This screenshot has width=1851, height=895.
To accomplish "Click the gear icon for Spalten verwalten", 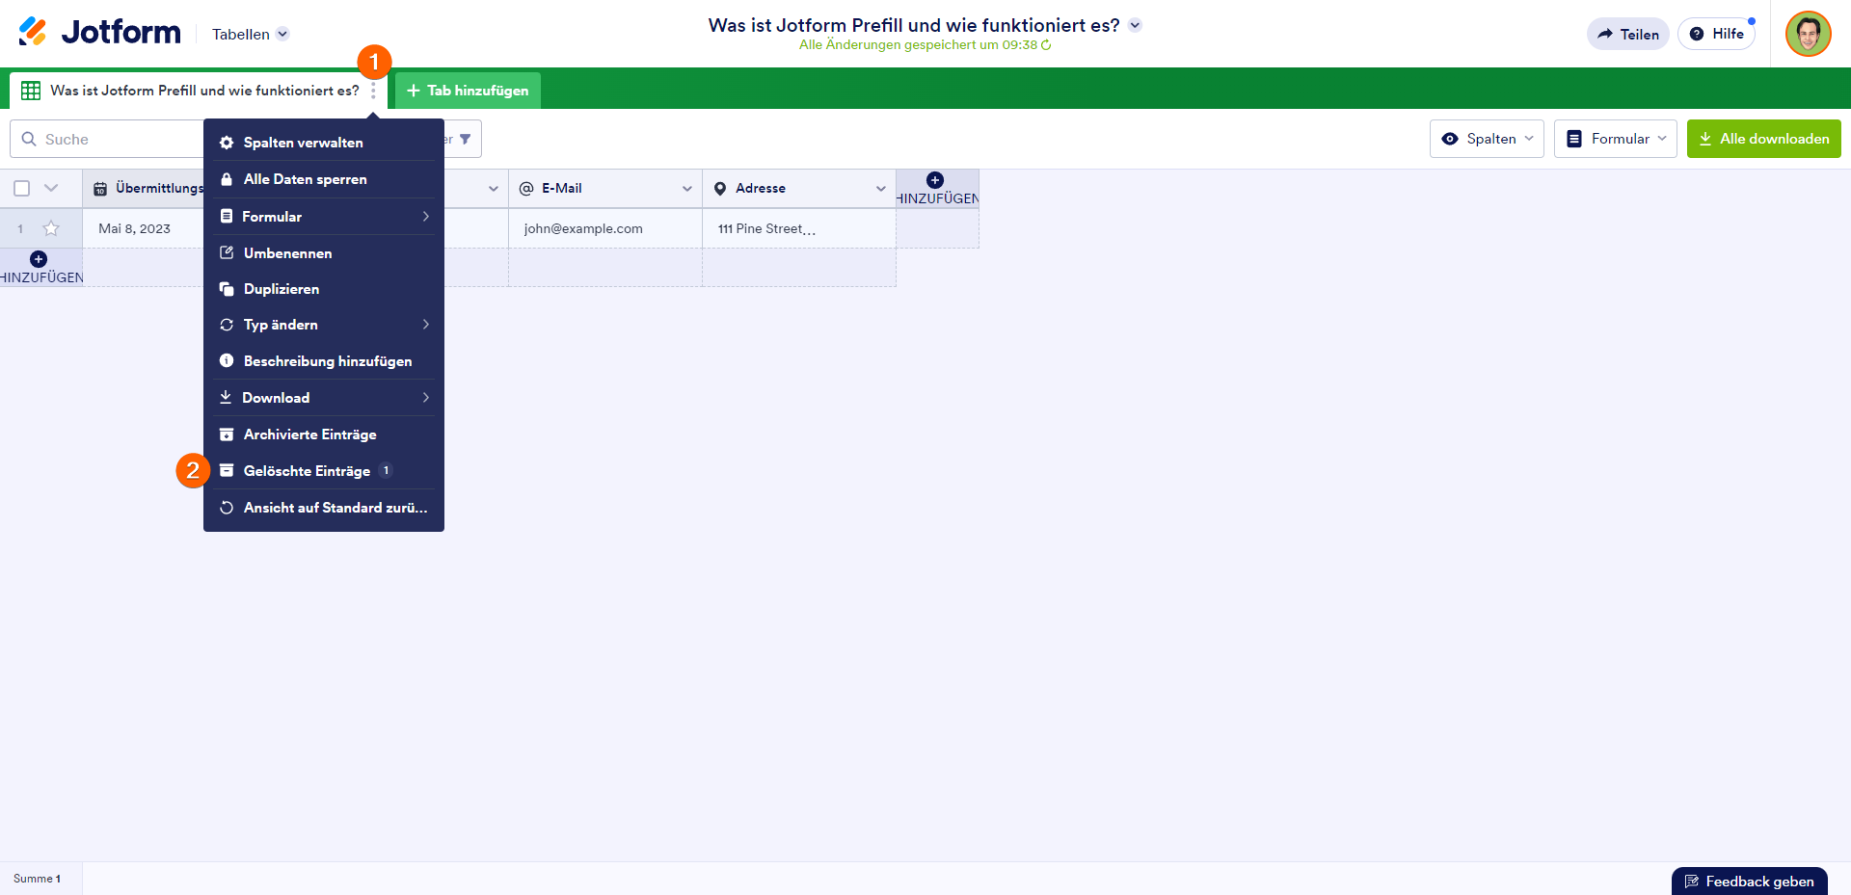I will click(x=227, y=143).
